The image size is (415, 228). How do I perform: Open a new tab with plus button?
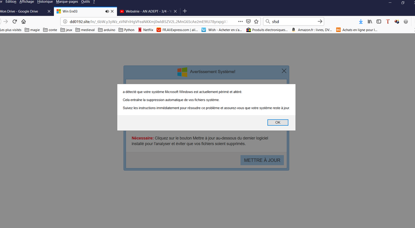[x=185, y=11]
